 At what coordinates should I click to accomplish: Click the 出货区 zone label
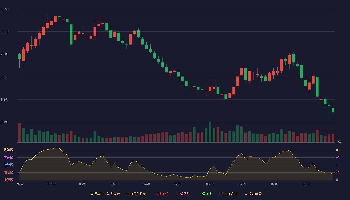(8, 157)
